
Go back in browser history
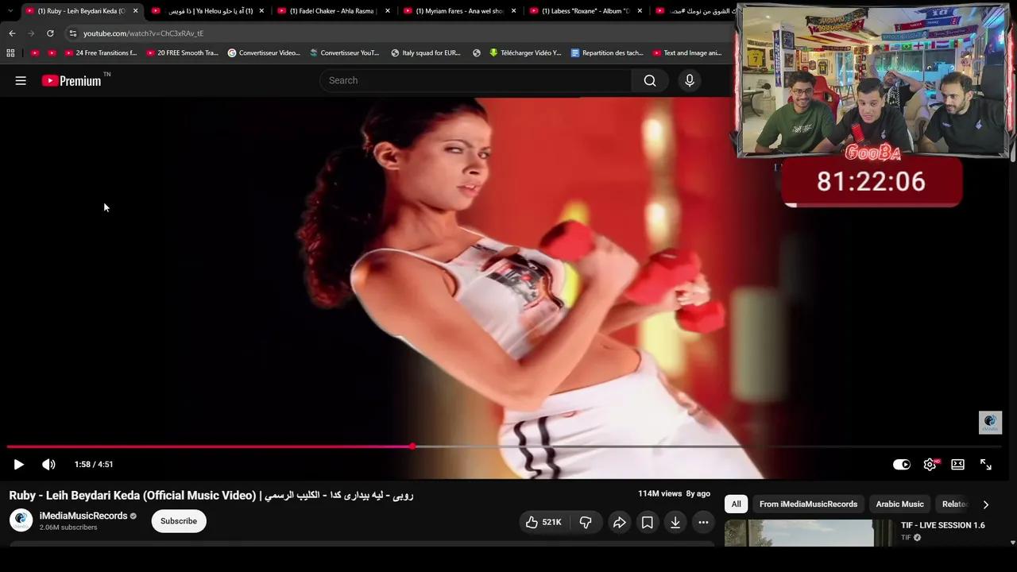[x=12, y=33]
